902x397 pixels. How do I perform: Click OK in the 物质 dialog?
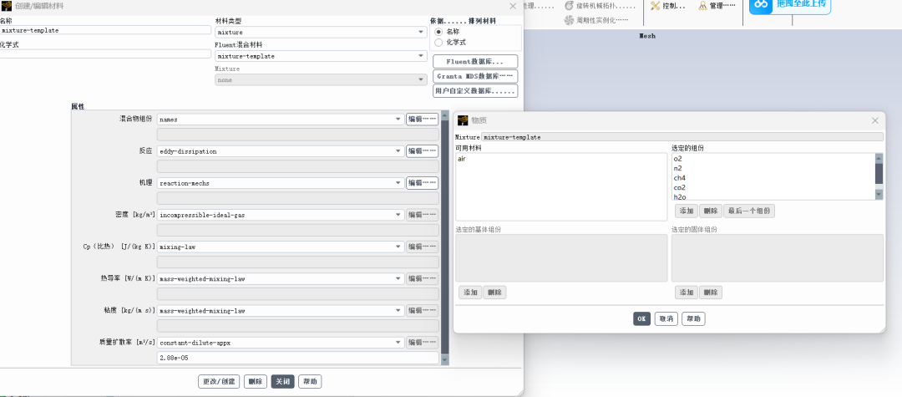point(641,318)
